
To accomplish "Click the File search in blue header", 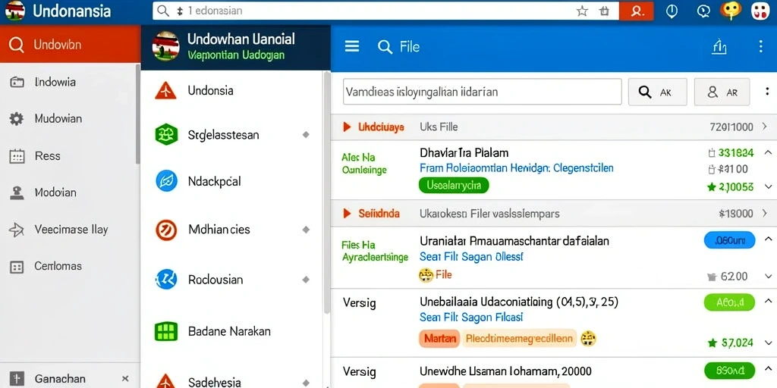I will [398, 47].
